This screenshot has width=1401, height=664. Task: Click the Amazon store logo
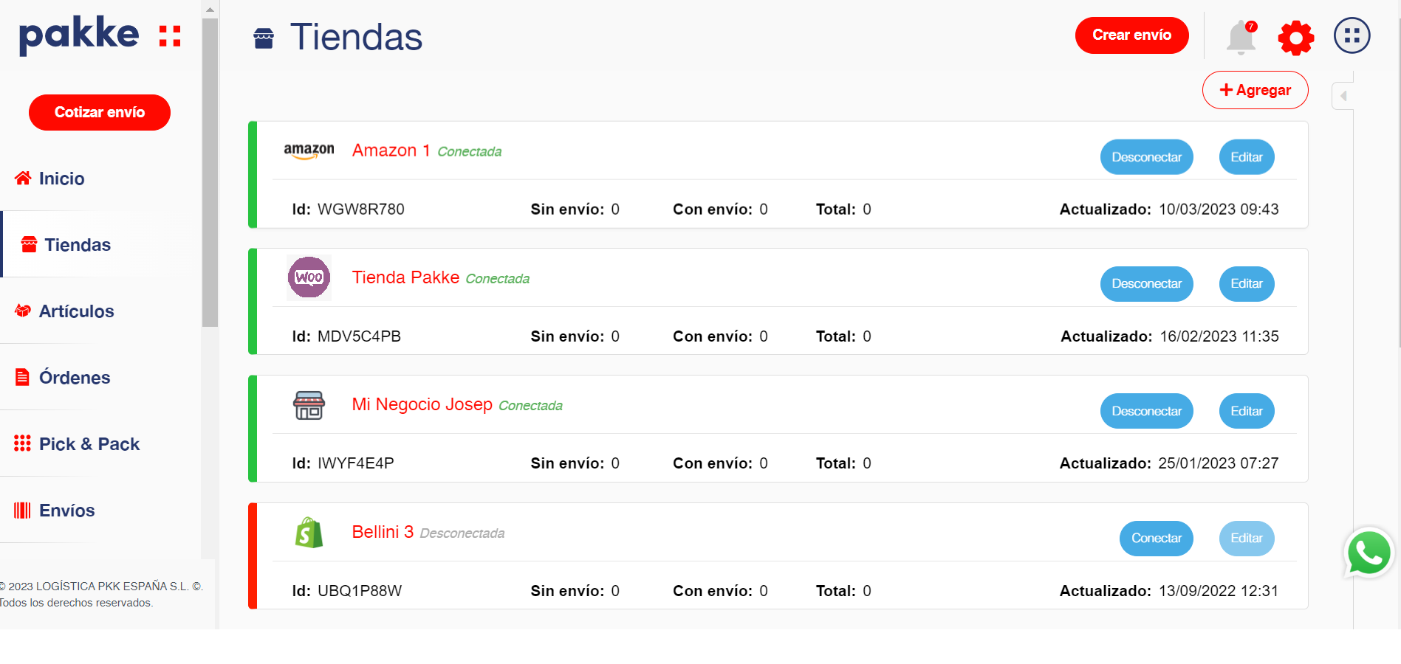click(309, 151)
